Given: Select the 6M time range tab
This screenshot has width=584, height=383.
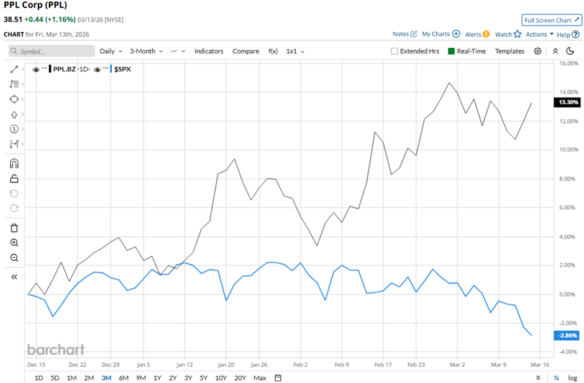Looking at the screenshot, I should 123,377.
